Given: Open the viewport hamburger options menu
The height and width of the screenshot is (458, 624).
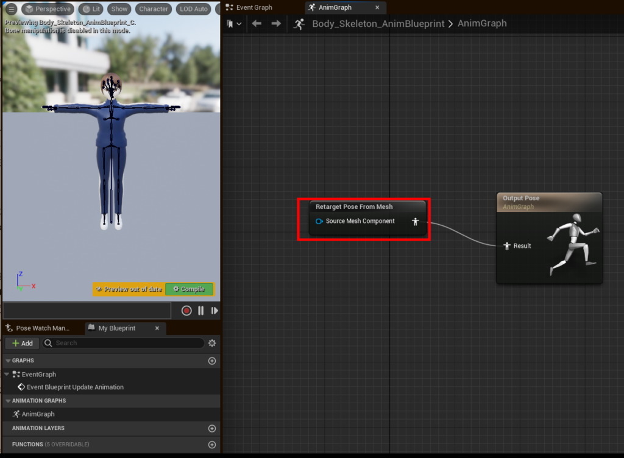Looking at the screenshot, I should [x=11, y=9].
